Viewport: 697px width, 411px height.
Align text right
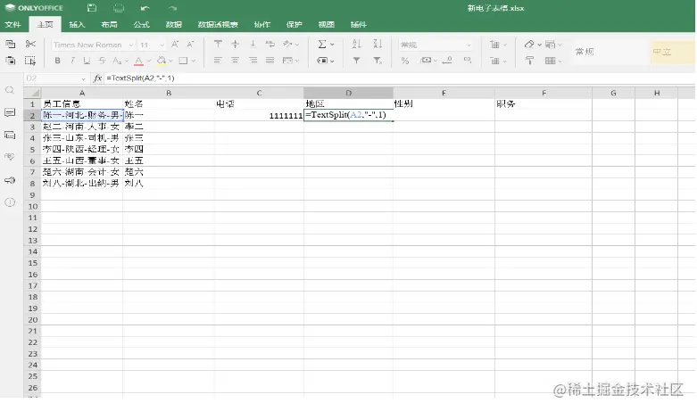[x=253, y=61]
